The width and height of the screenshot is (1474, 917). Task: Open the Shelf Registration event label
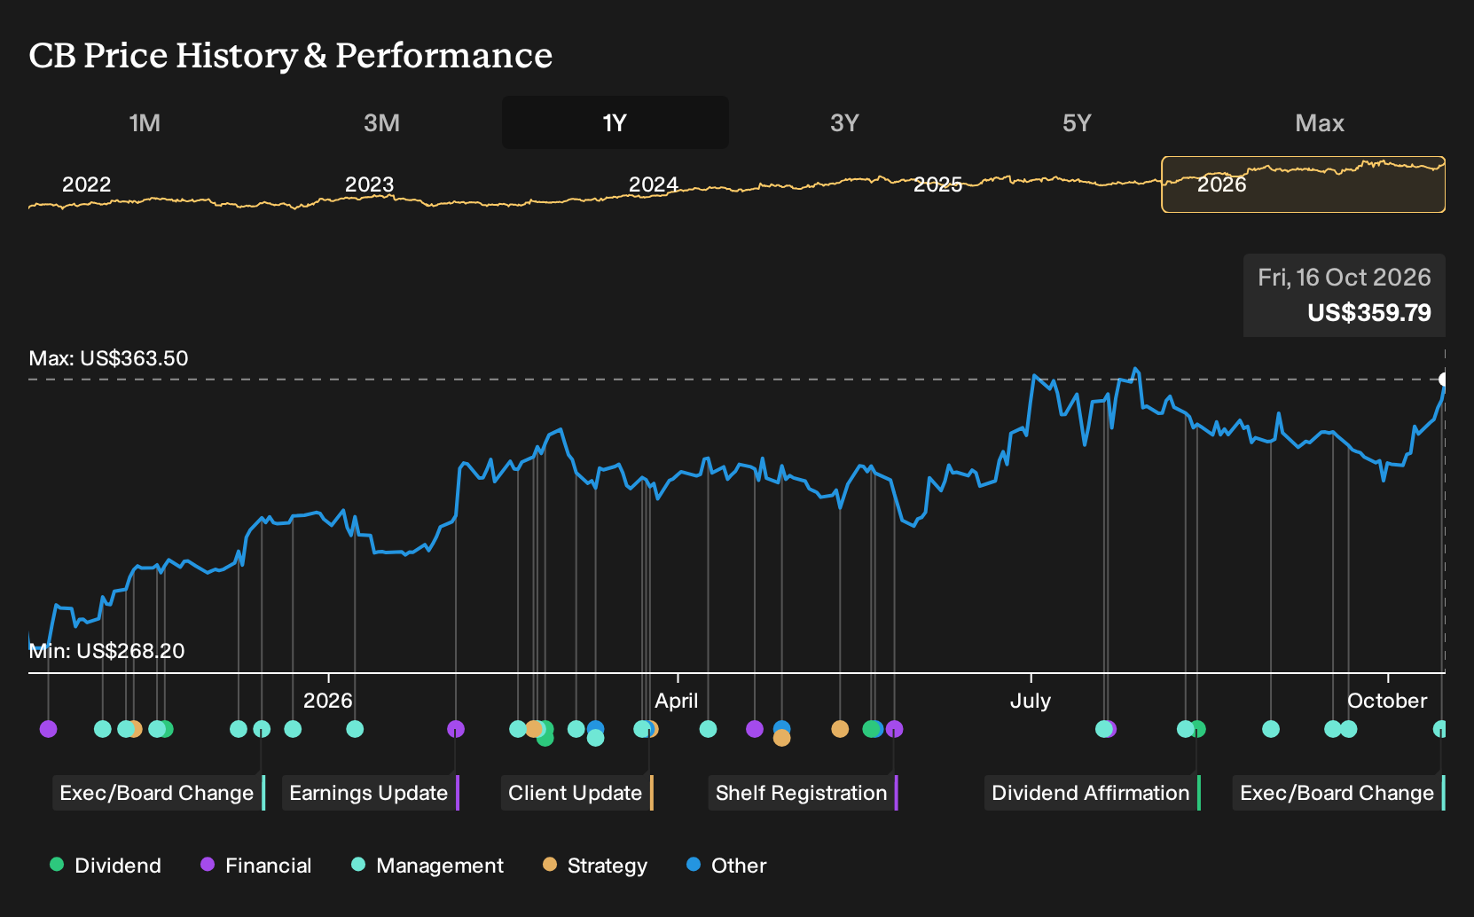(804, 793)
